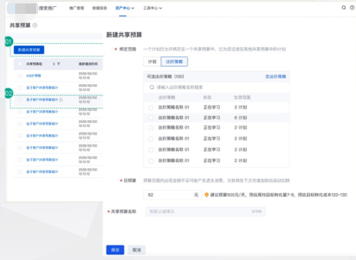Expand the 资产中心 dropdown arrow
Viewport: 356px width, 260px height.
tap(133, 8)
